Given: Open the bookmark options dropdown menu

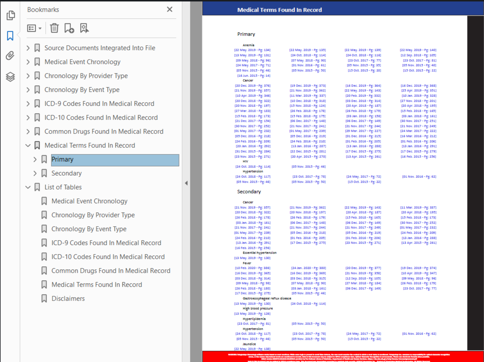Looking at the screenshot, I should pos(34,28).
